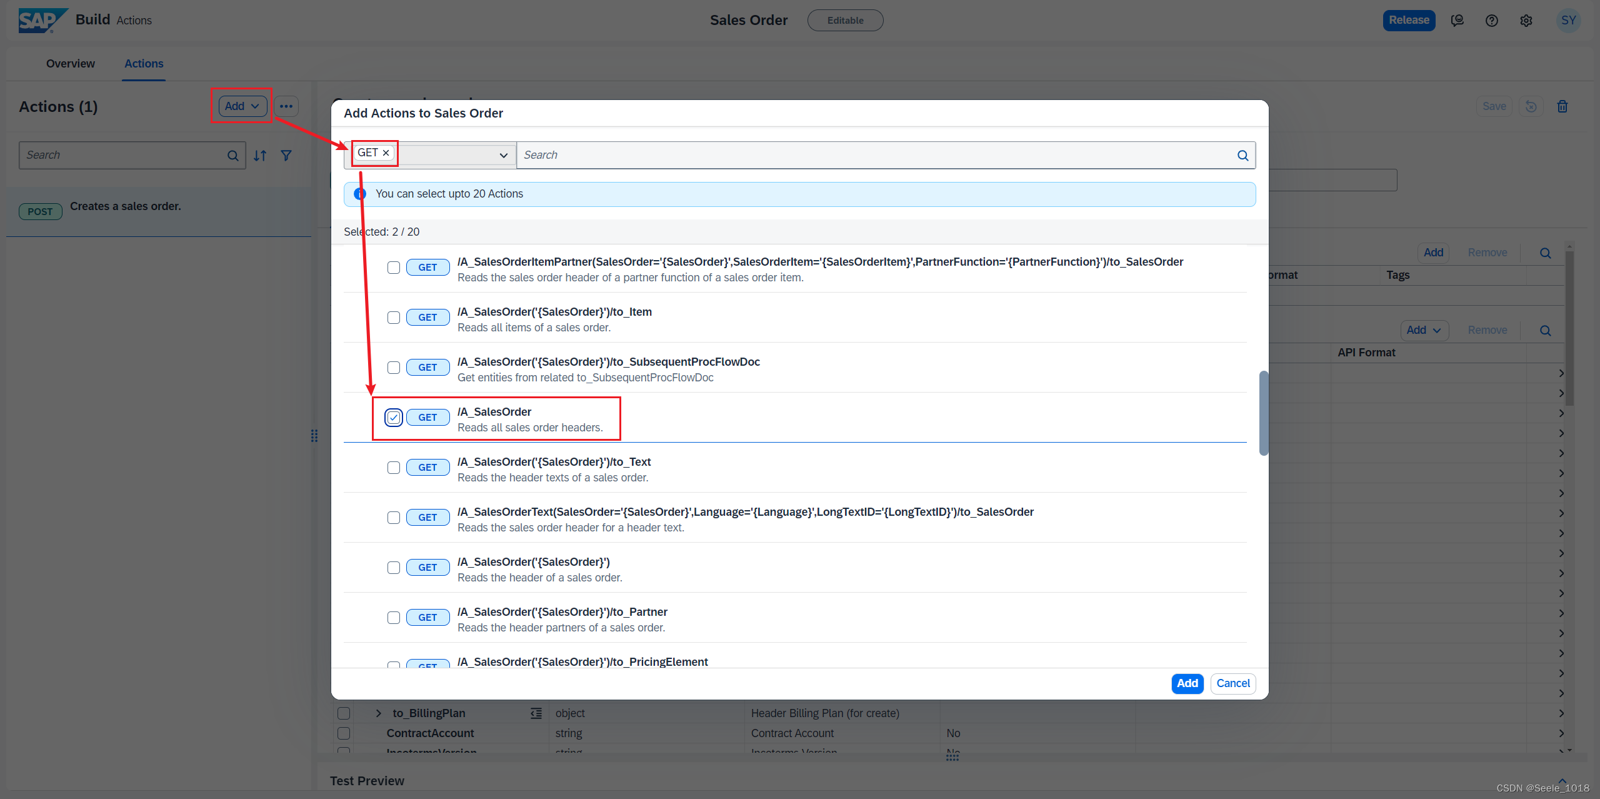
Task: Open the feedback chat icon in header
Action: 1457,21
